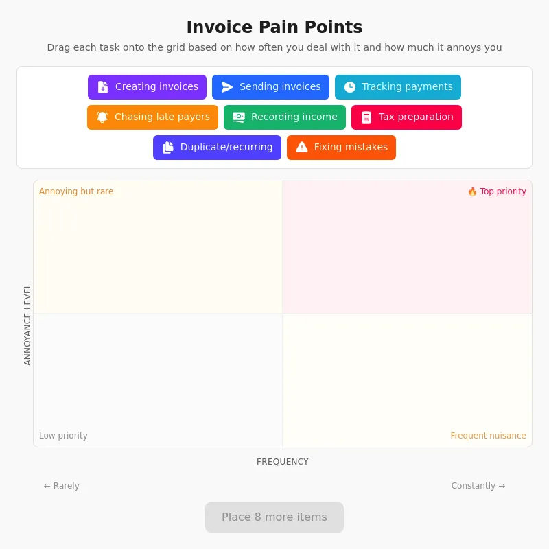The width and height of the screenshot is (549, 549).
Task: Select the Tax preparation chip
Action: 406,117
